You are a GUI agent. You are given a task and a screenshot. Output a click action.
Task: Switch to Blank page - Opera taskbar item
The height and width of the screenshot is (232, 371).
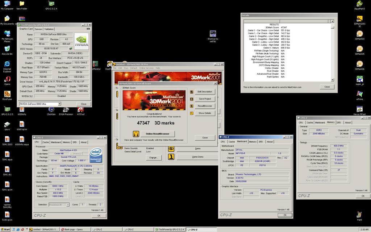(x=75, y=229)
